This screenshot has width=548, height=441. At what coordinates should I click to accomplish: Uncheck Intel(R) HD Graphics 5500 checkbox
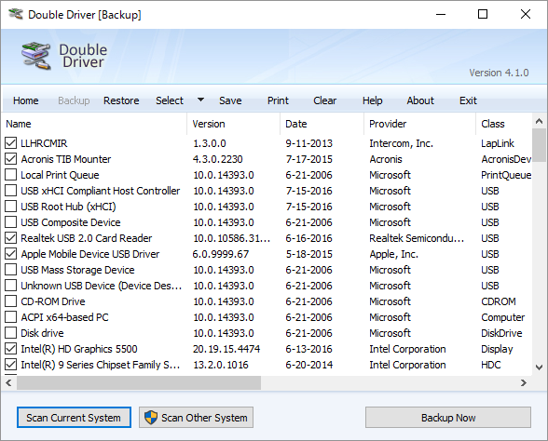pos(11,349)
